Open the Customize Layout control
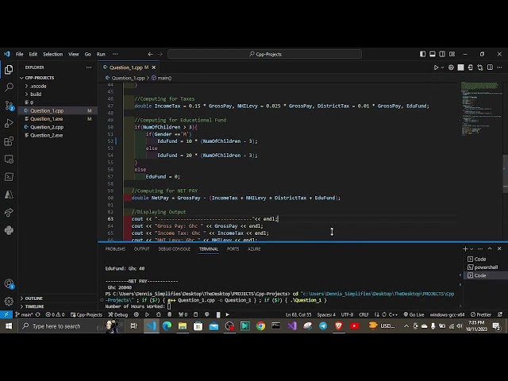Image resolution: width=508 pixels, height=381 pixels. 452,54
